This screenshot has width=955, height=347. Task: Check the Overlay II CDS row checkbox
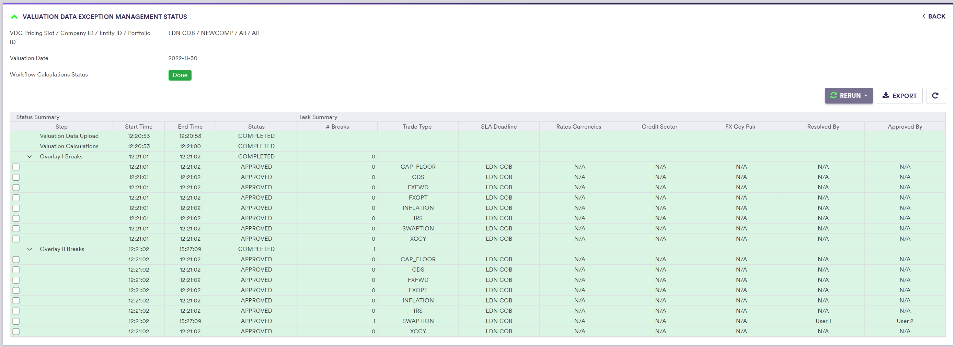coord(16,270)
